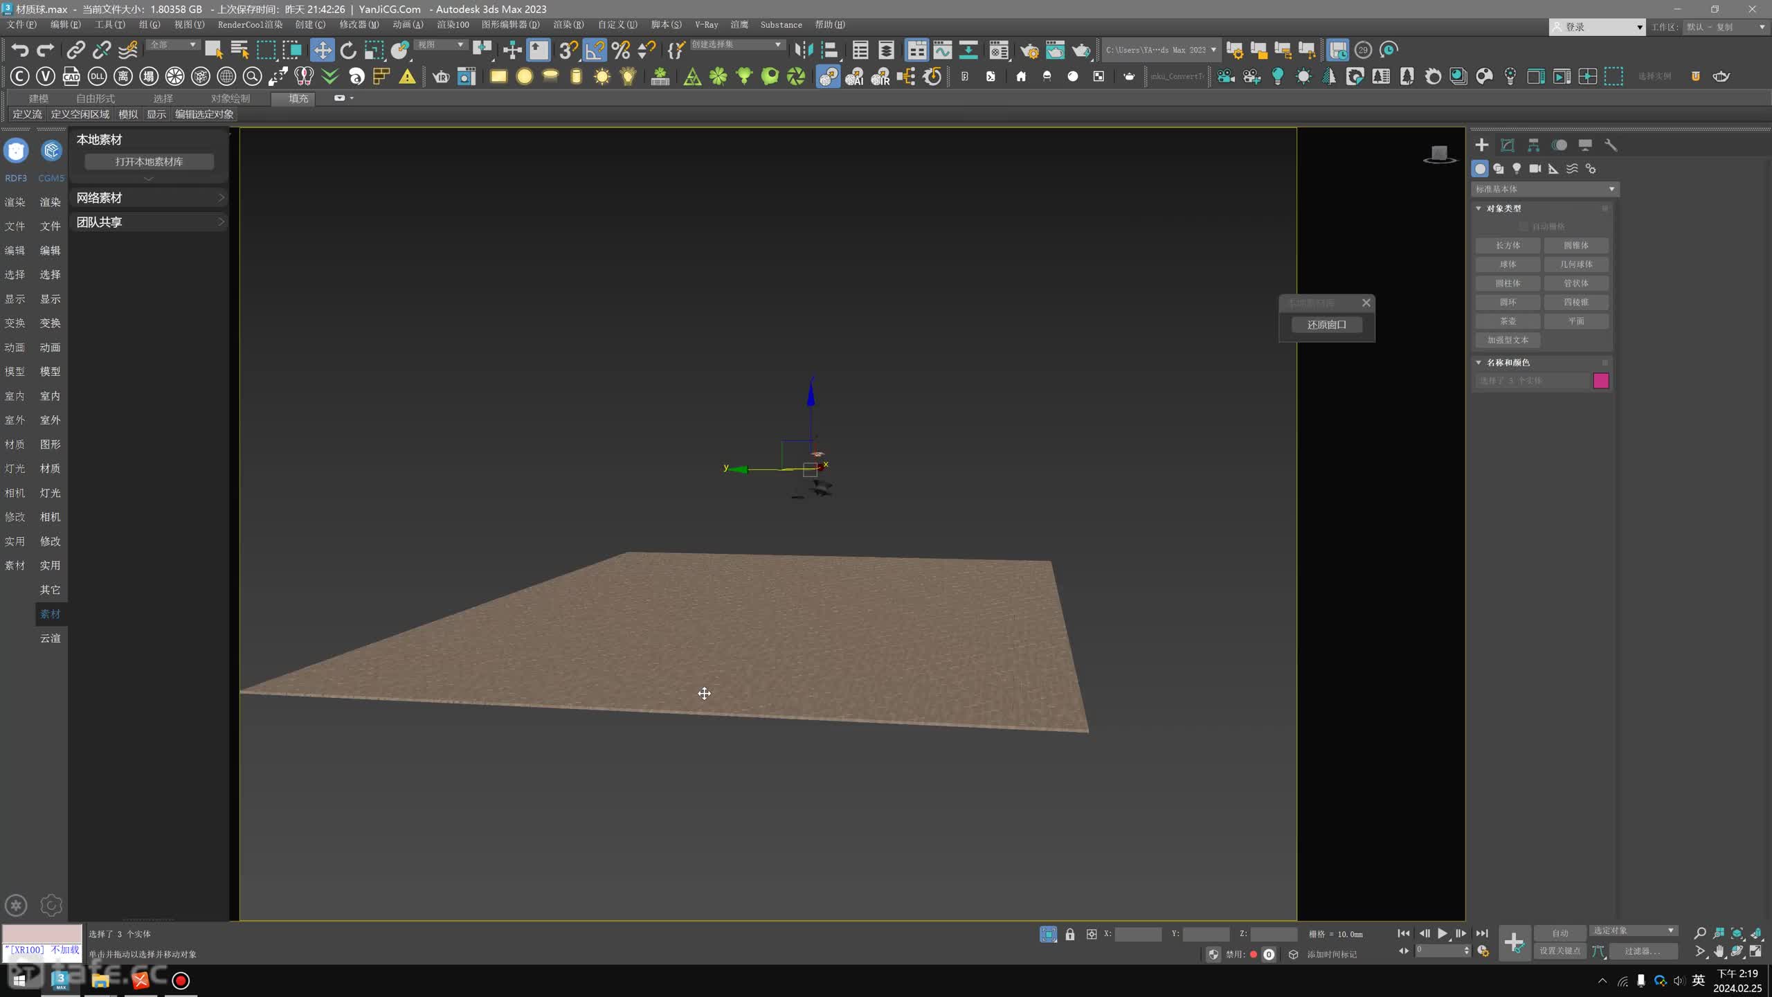Click the DLL plugin icon
Viewport: 1772px width, 997px height.
98,76
